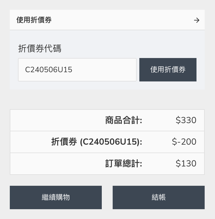
Task: Select the 商品合計 row label
Action: (124, 120)
